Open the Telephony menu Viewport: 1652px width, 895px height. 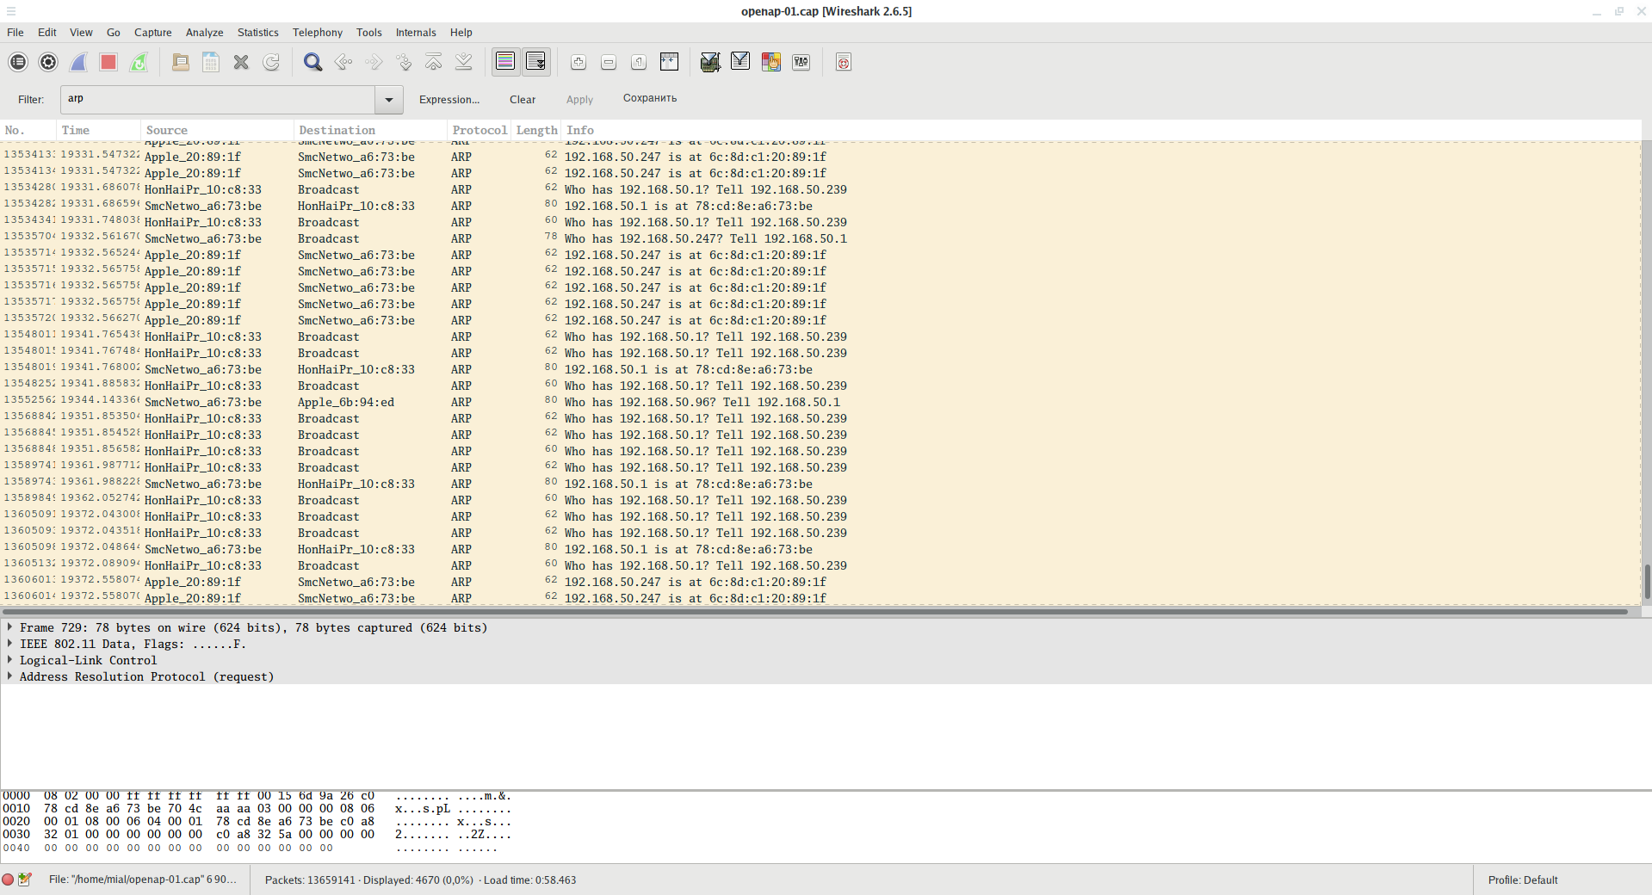coord(317,33)
